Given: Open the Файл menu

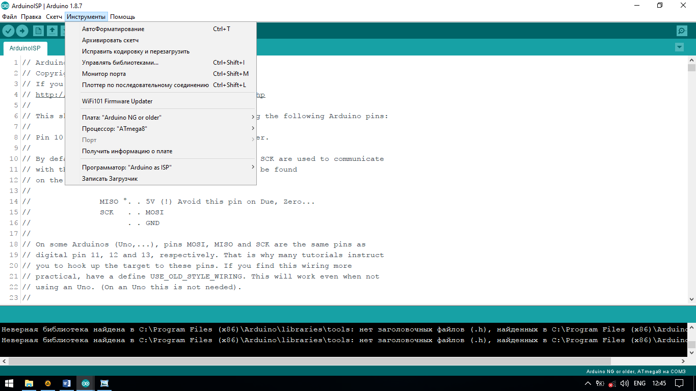Looking at the screenshot, I should pos(9,17).
